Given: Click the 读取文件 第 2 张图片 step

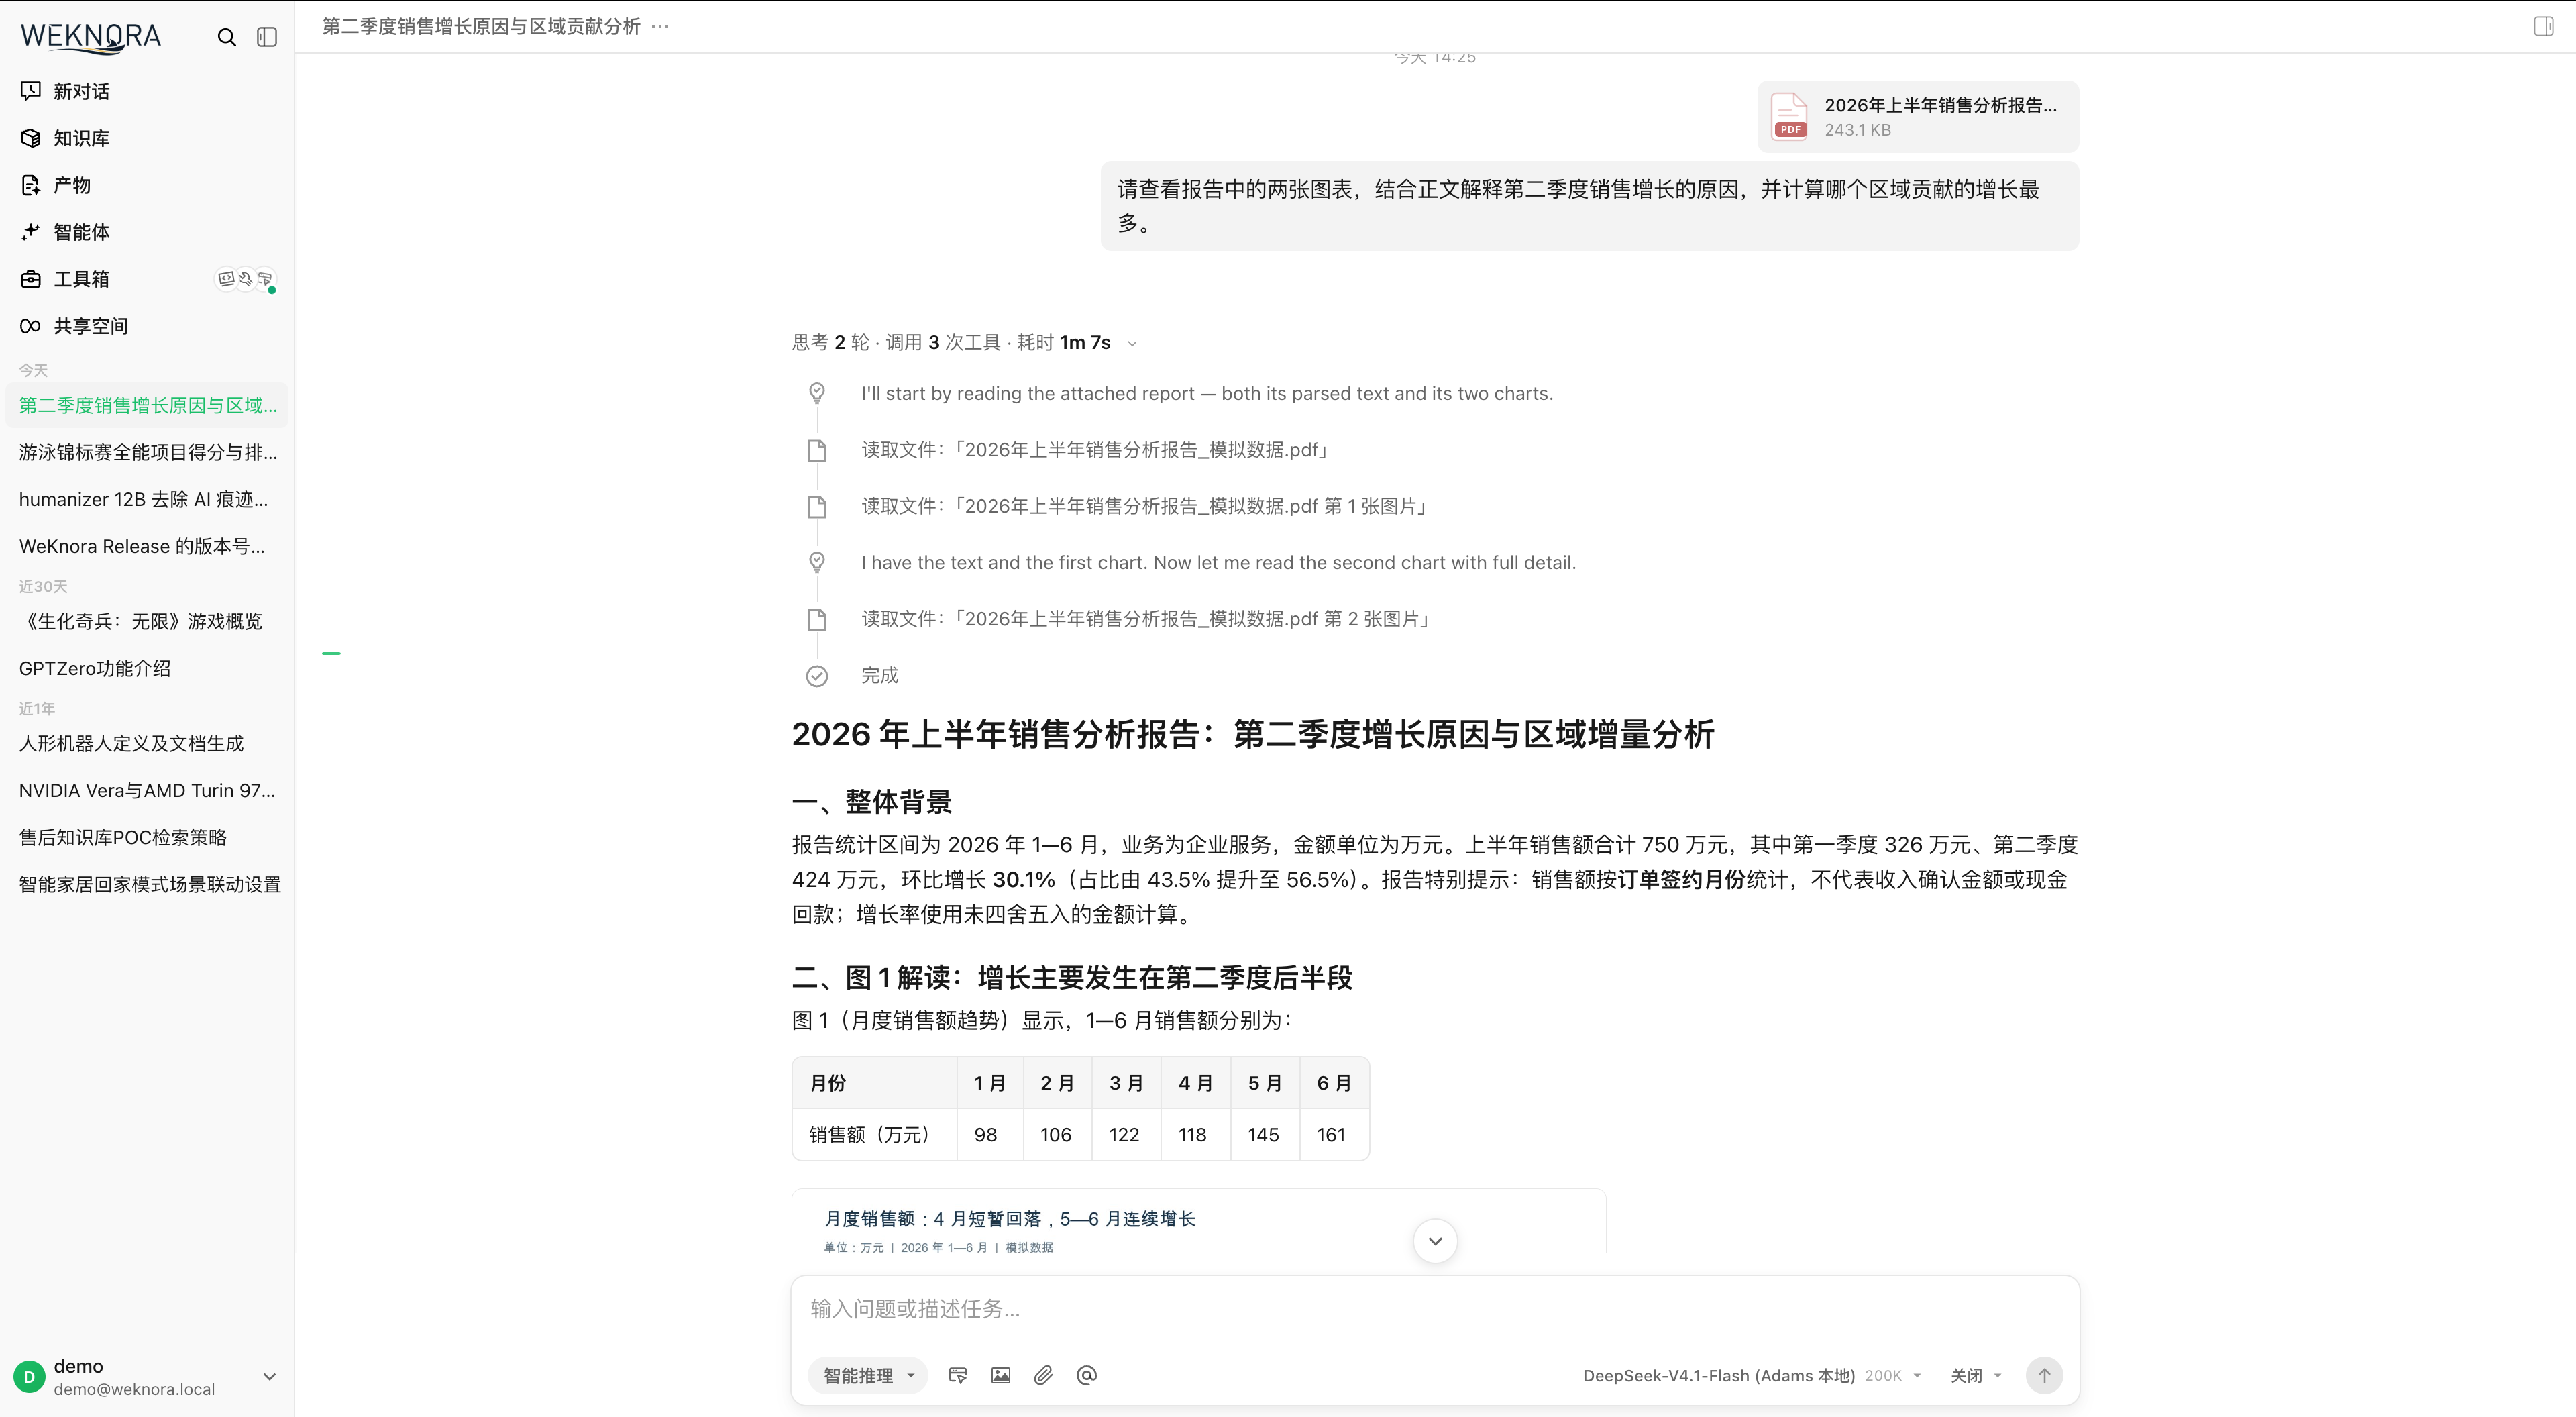Looking at the screenshot, I should 1146,619.
